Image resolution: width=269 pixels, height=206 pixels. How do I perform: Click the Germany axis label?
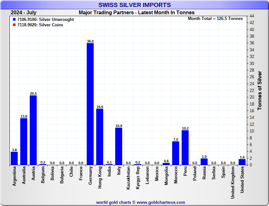[x=90, y=176]
